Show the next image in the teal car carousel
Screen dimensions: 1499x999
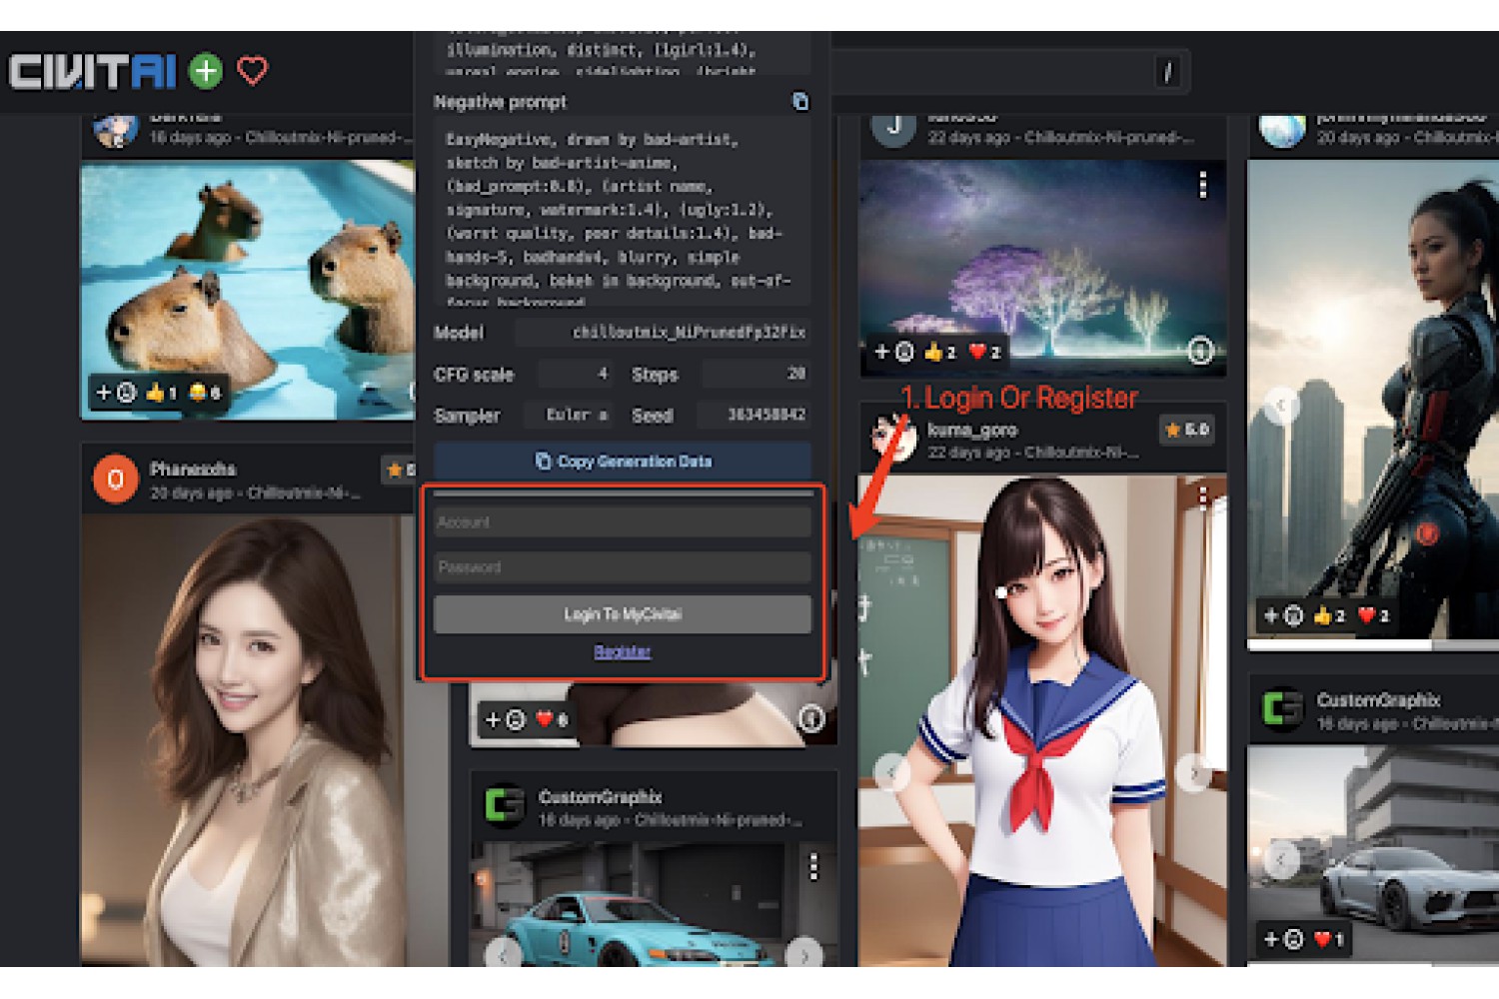coord(804,954)
